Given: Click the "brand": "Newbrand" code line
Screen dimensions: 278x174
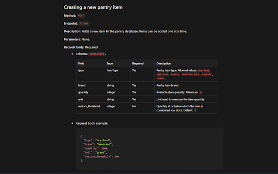Looking at the screenshot, I should click(98, 145).
